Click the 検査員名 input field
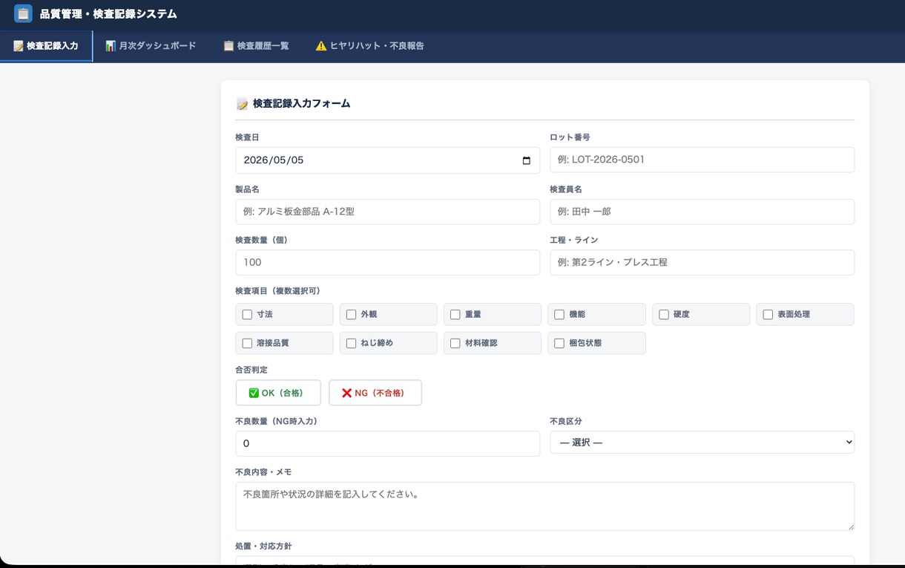Image resolution: width=905 pixels, height=568 pixels. pyautogui.click(x=702, y=212)
